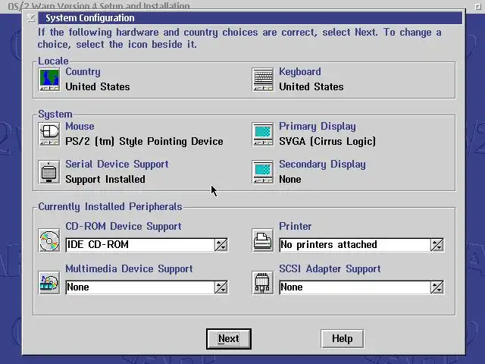485x364 pixels.
Task: Click the Multimedia Device Support icon
Action: (x=49, y=283)
